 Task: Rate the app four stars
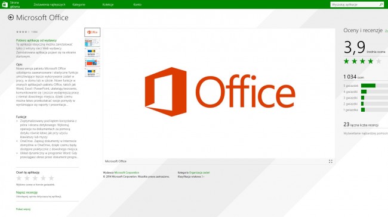click(44, 178)
